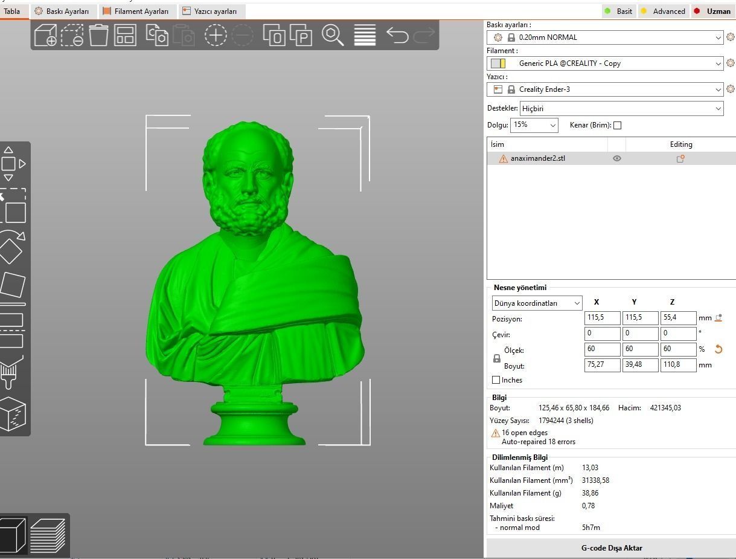Open printer settings gear beside Creality Ender-3

[730, 89]
